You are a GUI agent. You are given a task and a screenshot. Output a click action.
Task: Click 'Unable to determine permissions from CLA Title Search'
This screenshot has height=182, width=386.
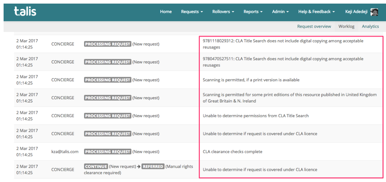(256, 115)
